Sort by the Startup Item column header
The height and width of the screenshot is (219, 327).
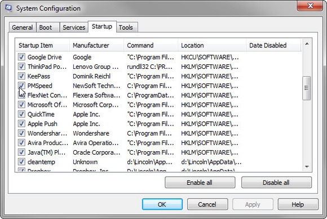pyautogui.click(x=42, y=45)
